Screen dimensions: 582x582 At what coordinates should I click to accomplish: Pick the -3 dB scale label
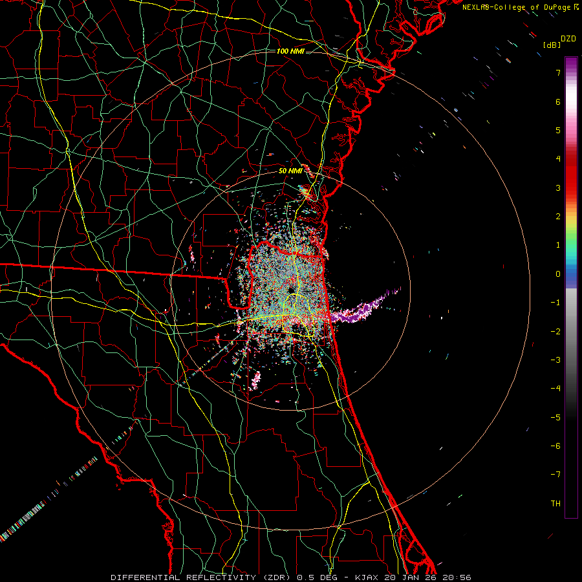(x=555, y=360)
